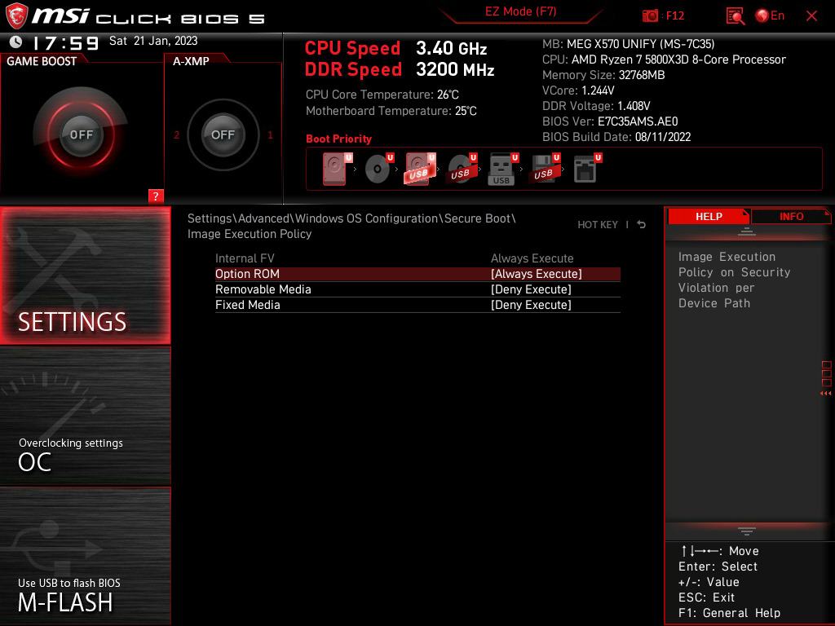Toggle the A-XMP knob
Viewport: 835px width, 626px height.
coord(223,134)
